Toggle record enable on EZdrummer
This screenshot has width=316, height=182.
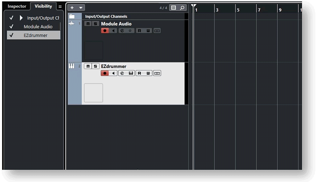click(x=105, y=73)
